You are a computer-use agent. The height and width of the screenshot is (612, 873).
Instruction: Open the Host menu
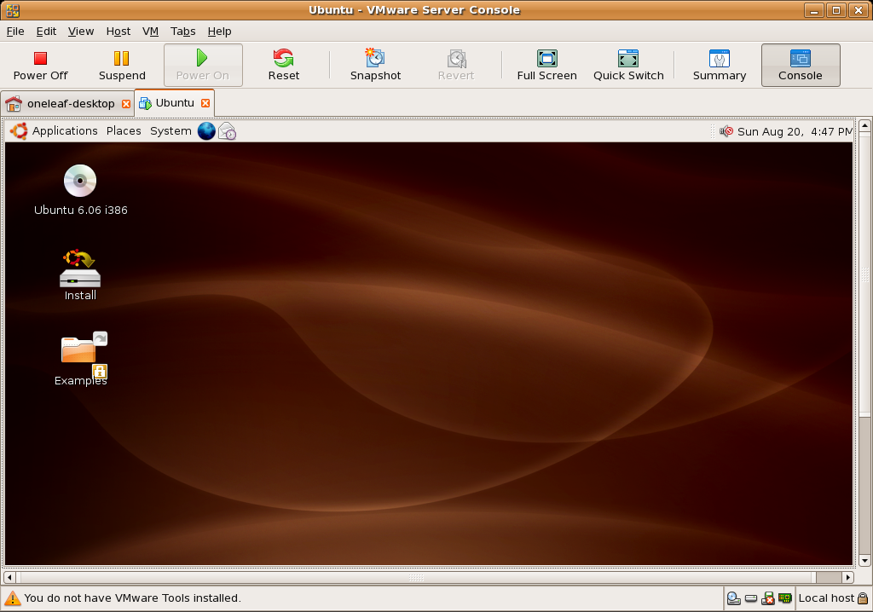pyautogui.click(x=118, y=32)
